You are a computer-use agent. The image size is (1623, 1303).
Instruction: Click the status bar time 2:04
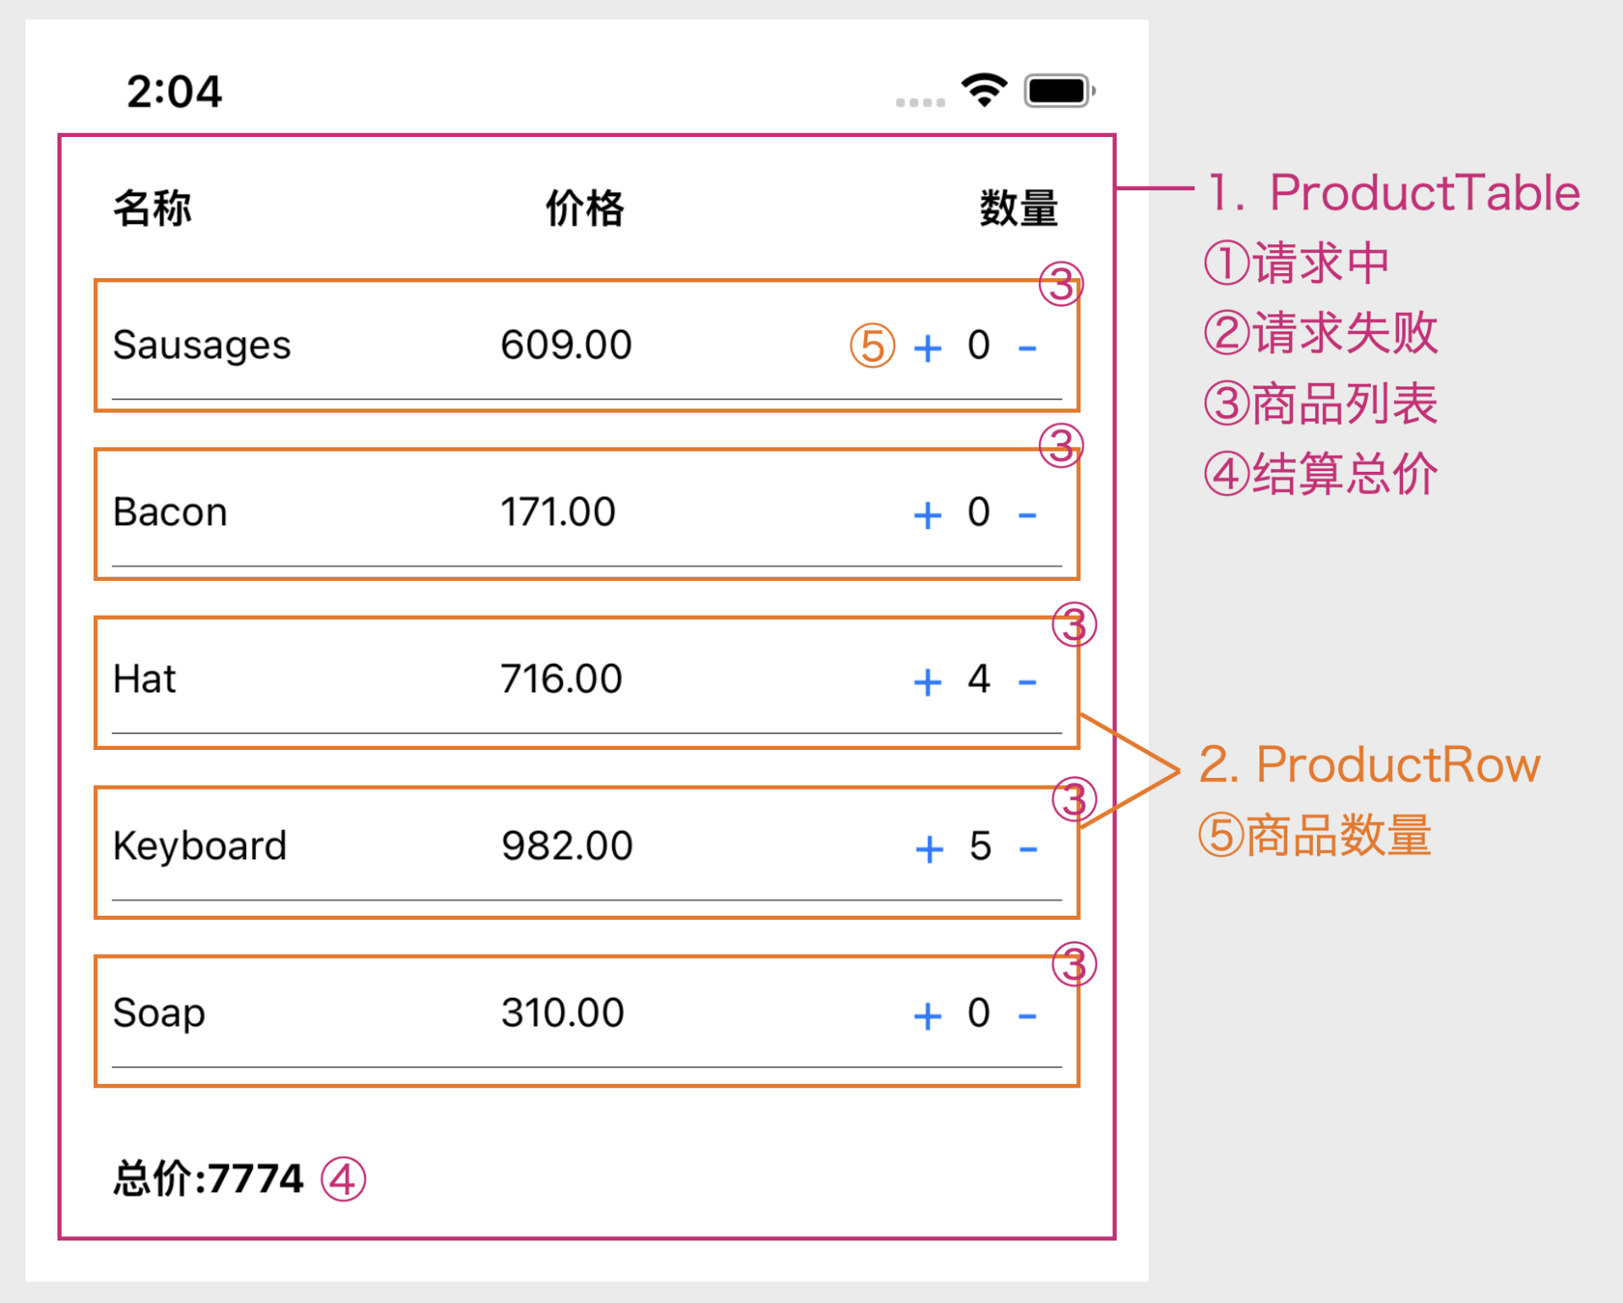(x=174, y=91)
